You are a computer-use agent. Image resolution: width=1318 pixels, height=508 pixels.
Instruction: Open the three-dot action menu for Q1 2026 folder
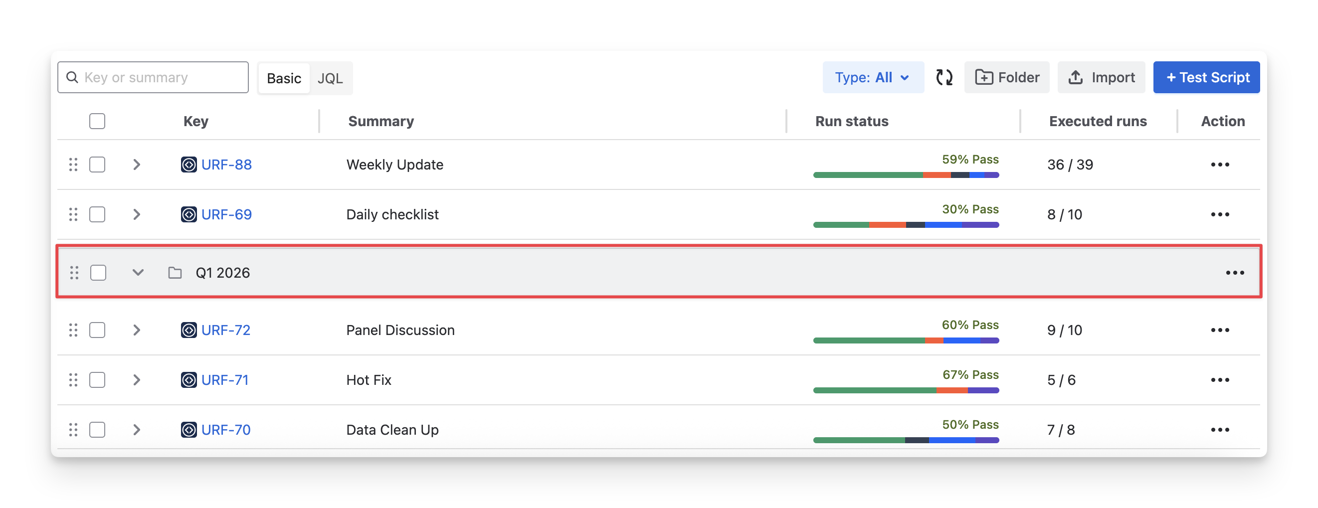pos(1235,273)
